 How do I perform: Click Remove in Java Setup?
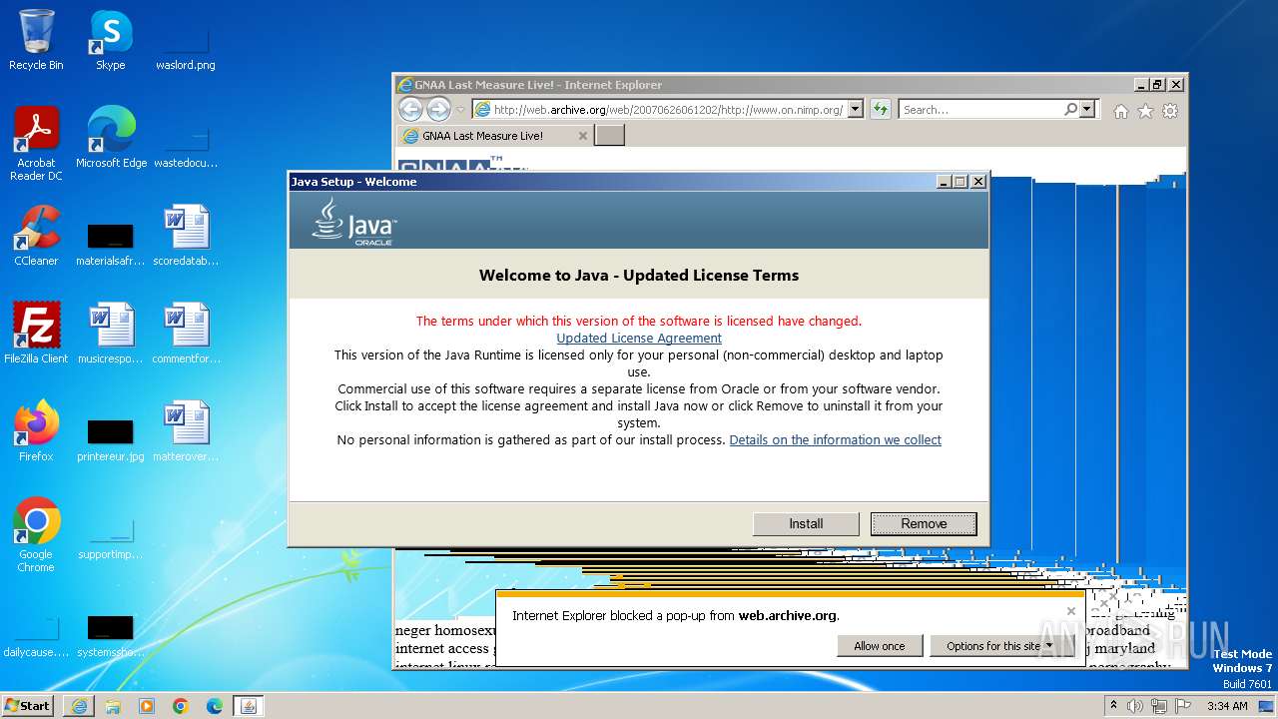coord(924,524)
